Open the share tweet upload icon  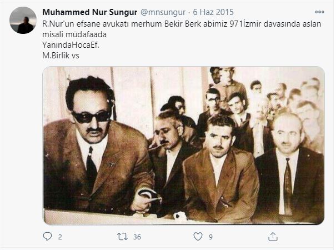tap(273, 237)
